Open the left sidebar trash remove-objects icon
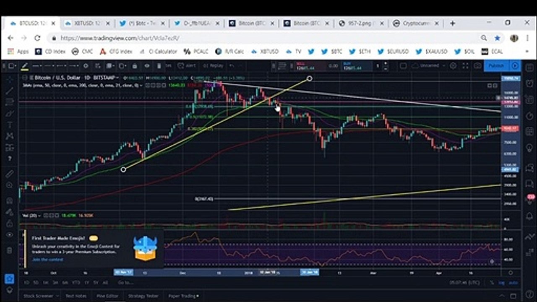537x302 pixels. [x=9, y=250]
